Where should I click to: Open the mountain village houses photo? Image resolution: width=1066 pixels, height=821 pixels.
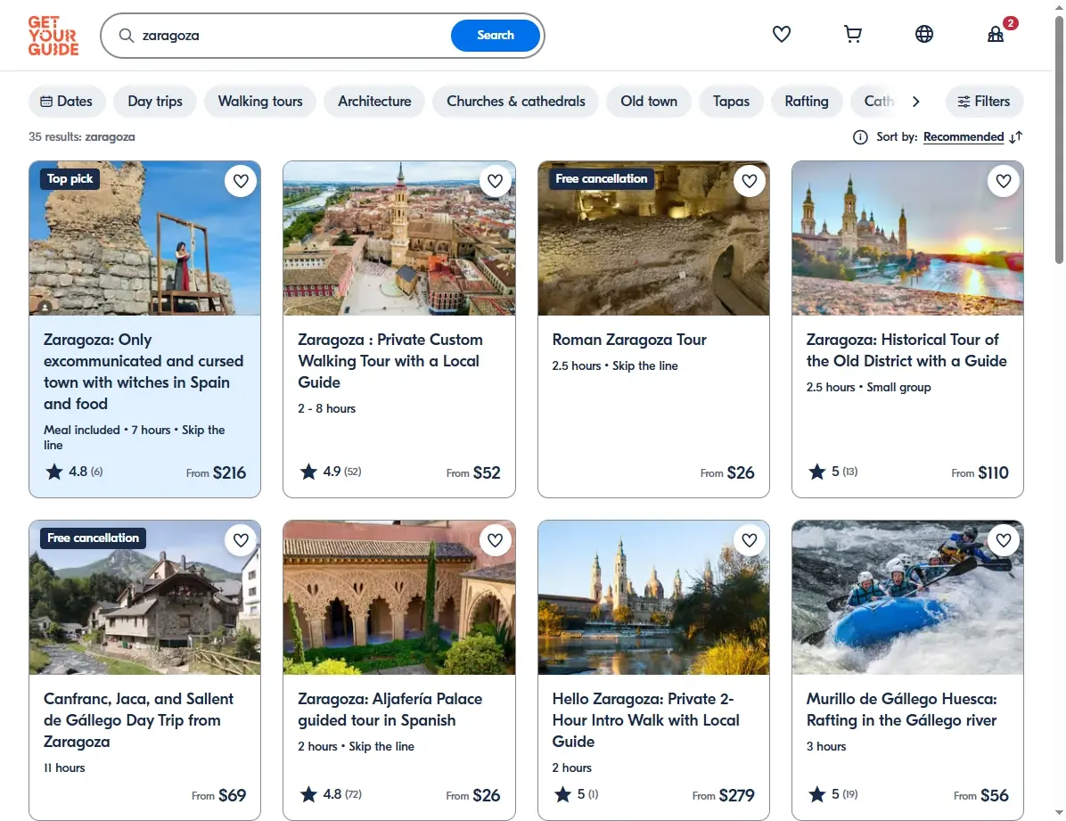click(x=144, y=597)
